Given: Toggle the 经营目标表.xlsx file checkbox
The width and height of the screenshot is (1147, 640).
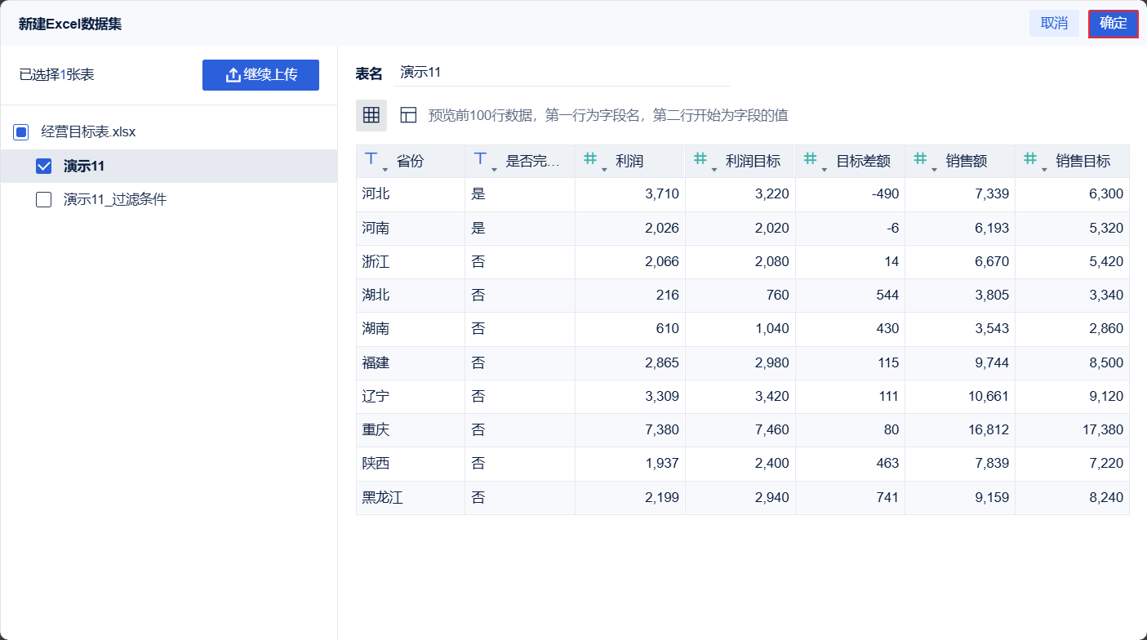Looking at the screenshot, I should [x=21, y=131].
